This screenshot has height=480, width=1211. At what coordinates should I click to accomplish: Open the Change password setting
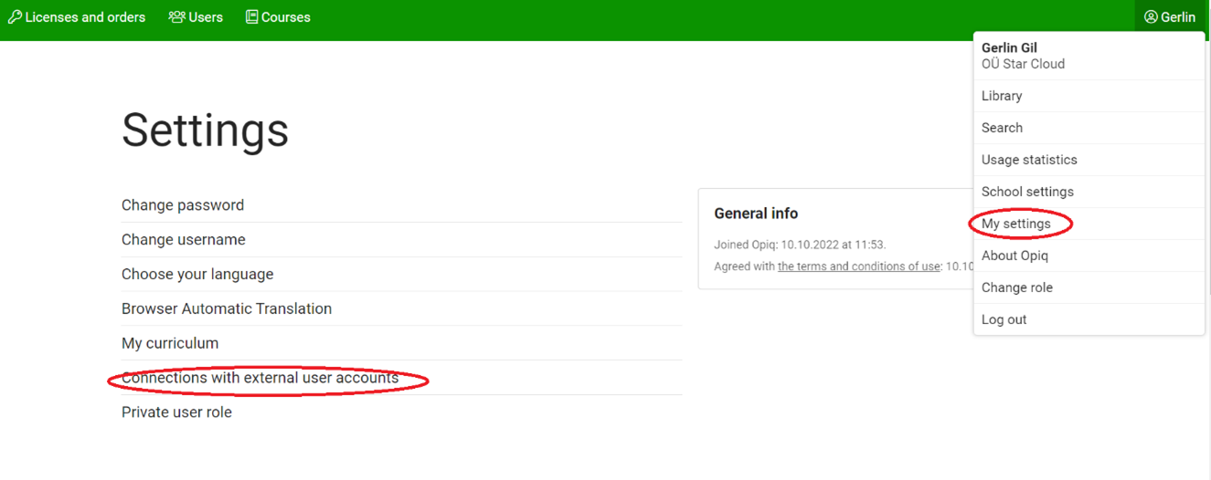coord(183,205)
